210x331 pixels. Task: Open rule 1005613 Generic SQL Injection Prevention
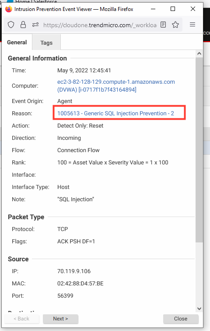pos(115,114)
